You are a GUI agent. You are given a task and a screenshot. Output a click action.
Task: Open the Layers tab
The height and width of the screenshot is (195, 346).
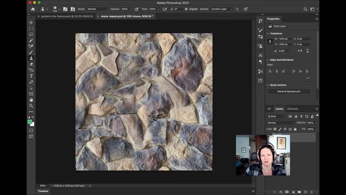[279, 109]
